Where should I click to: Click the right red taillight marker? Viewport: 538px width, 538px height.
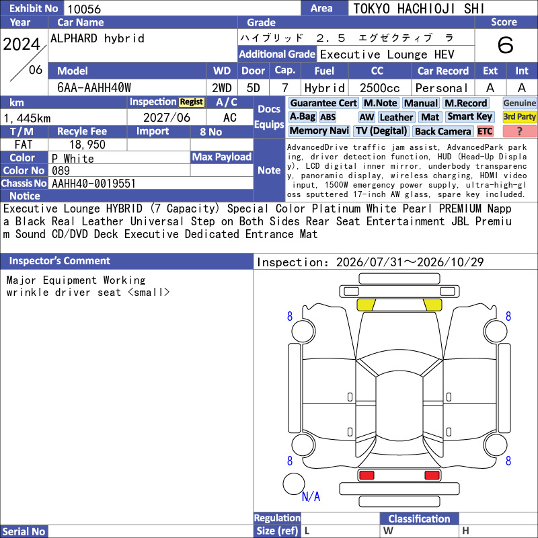[x=432, y=475]
